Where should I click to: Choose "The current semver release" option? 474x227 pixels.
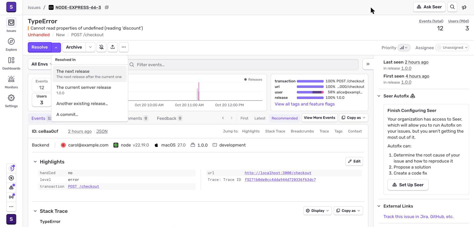(90, 90)
